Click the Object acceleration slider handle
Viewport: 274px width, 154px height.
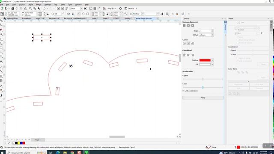(x=203, y=79)
